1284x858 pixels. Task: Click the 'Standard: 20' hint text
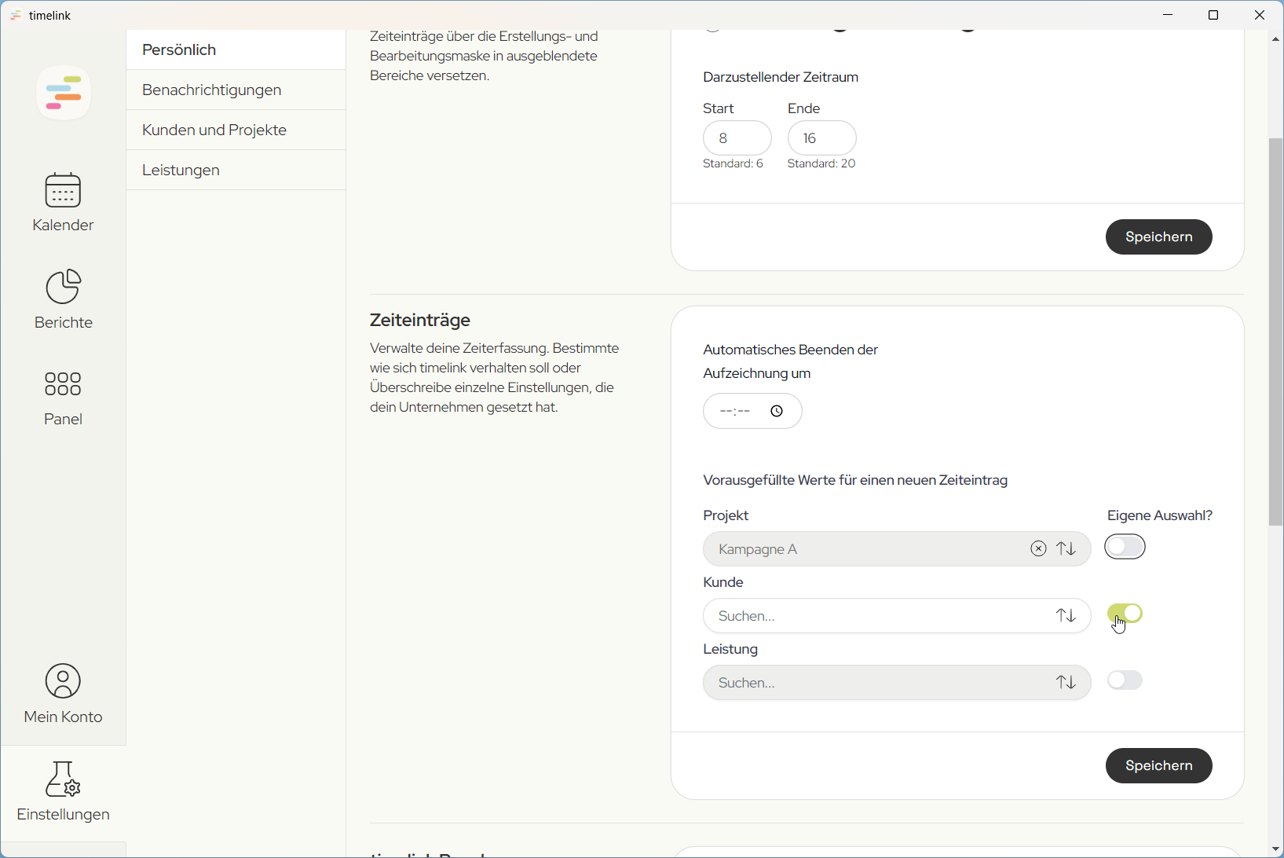[821, 163]
